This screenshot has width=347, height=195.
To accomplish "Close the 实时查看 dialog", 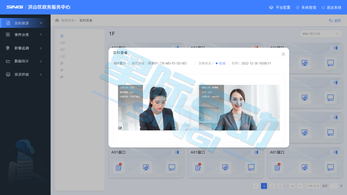I will 283,54.
